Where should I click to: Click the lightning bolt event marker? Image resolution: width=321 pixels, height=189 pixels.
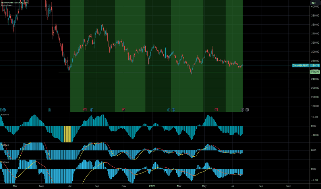coord(242,110)
